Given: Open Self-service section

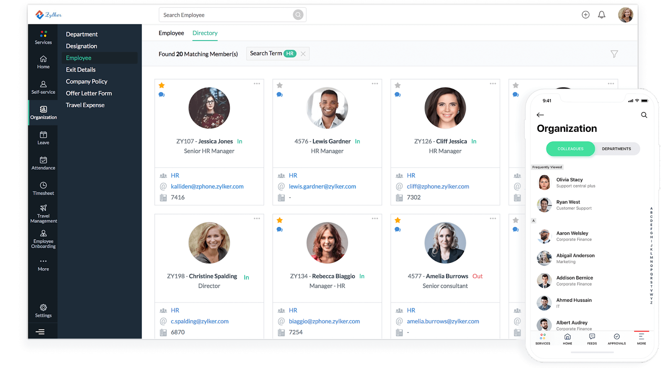Looking at the screenshot, I should [x=43, y=87].
